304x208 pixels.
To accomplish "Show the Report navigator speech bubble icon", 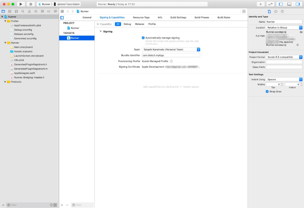I will click(55, 11).
